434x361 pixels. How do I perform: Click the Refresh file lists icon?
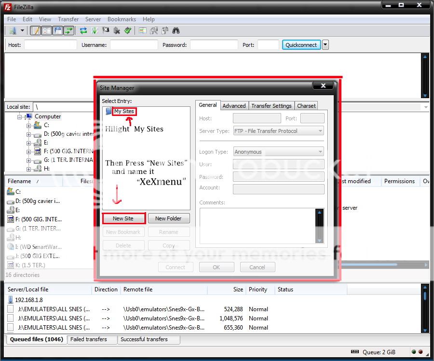point(83,30)
